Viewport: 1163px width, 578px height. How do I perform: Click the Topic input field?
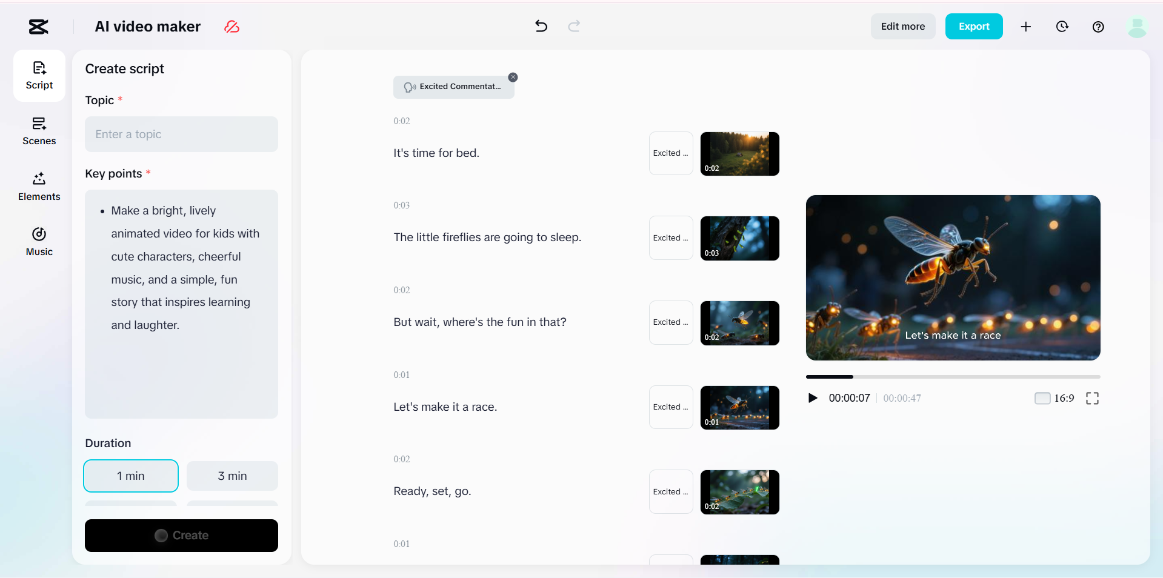[x=181, y=135]
